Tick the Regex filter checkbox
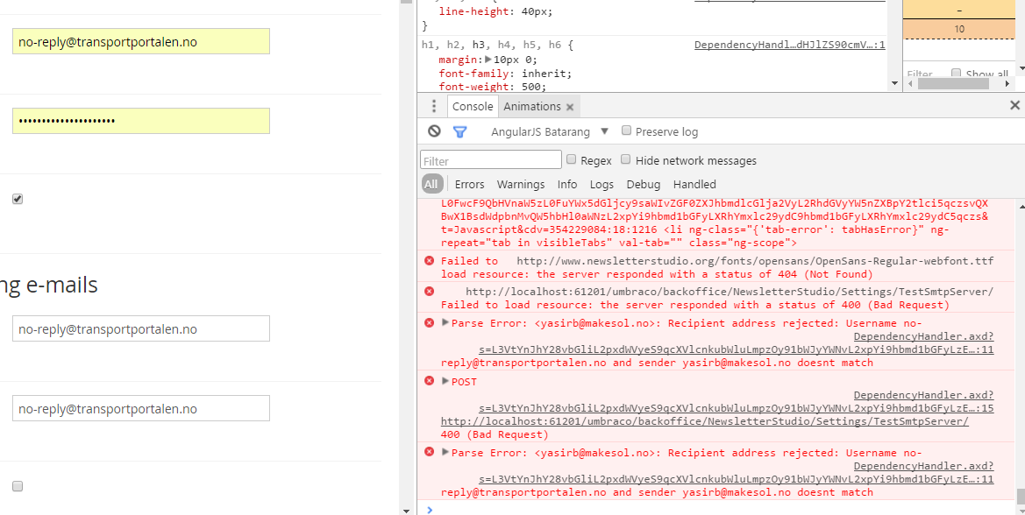Image resolution: width=1025 pixels, height=515 pixels. pyautogui.click(x=572, y=159)
